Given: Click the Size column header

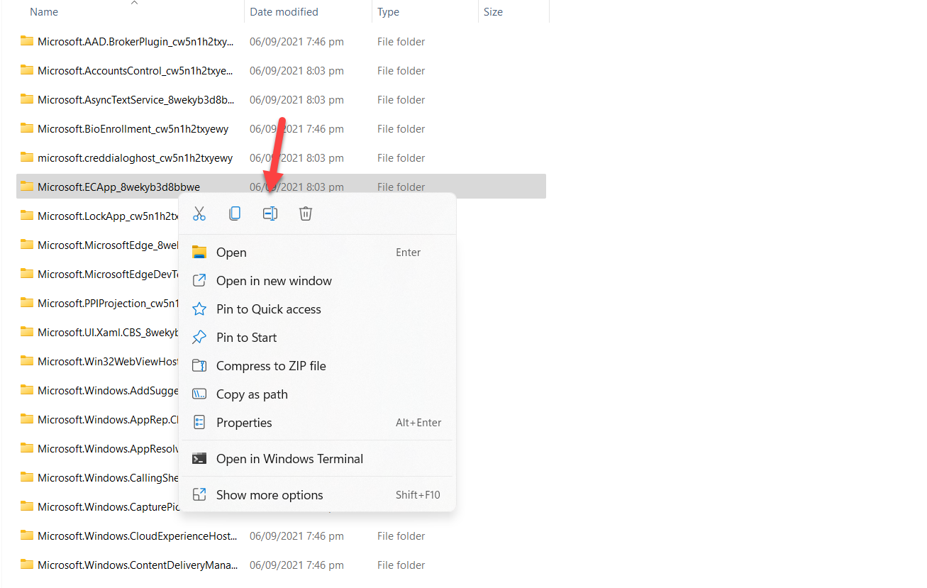Looking at the screenshot, I should 493,12.
